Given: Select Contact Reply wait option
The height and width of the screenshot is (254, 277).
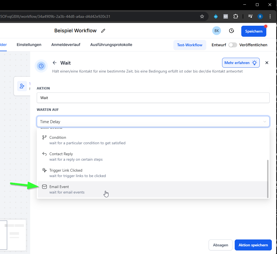Looking at the screenshot, I should (x=152, y=157).
